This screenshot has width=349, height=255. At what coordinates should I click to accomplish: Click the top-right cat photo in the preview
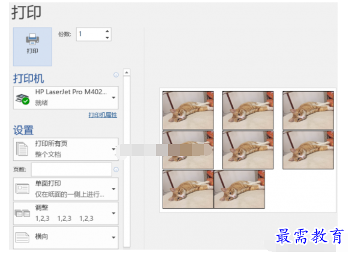tap(308, 110)
